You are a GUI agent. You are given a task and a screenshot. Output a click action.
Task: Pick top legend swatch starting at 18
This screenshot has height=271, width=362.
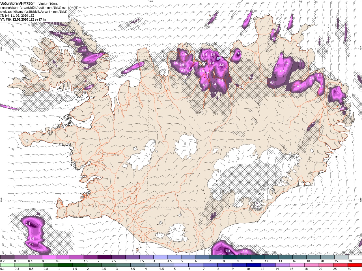(x=313, y=257)
